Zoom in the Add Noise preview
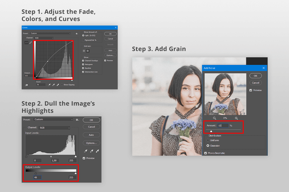The image size is (289, 192). pos(236,118)
